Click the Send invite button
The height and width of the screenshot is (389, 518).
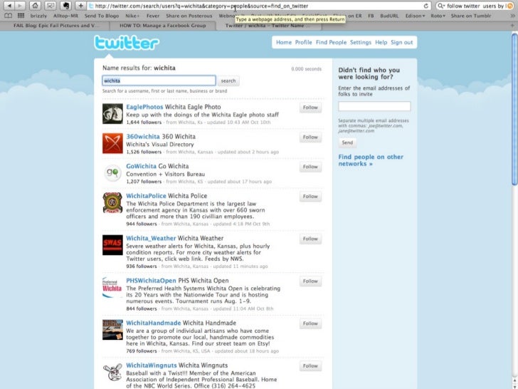(347, 142)
